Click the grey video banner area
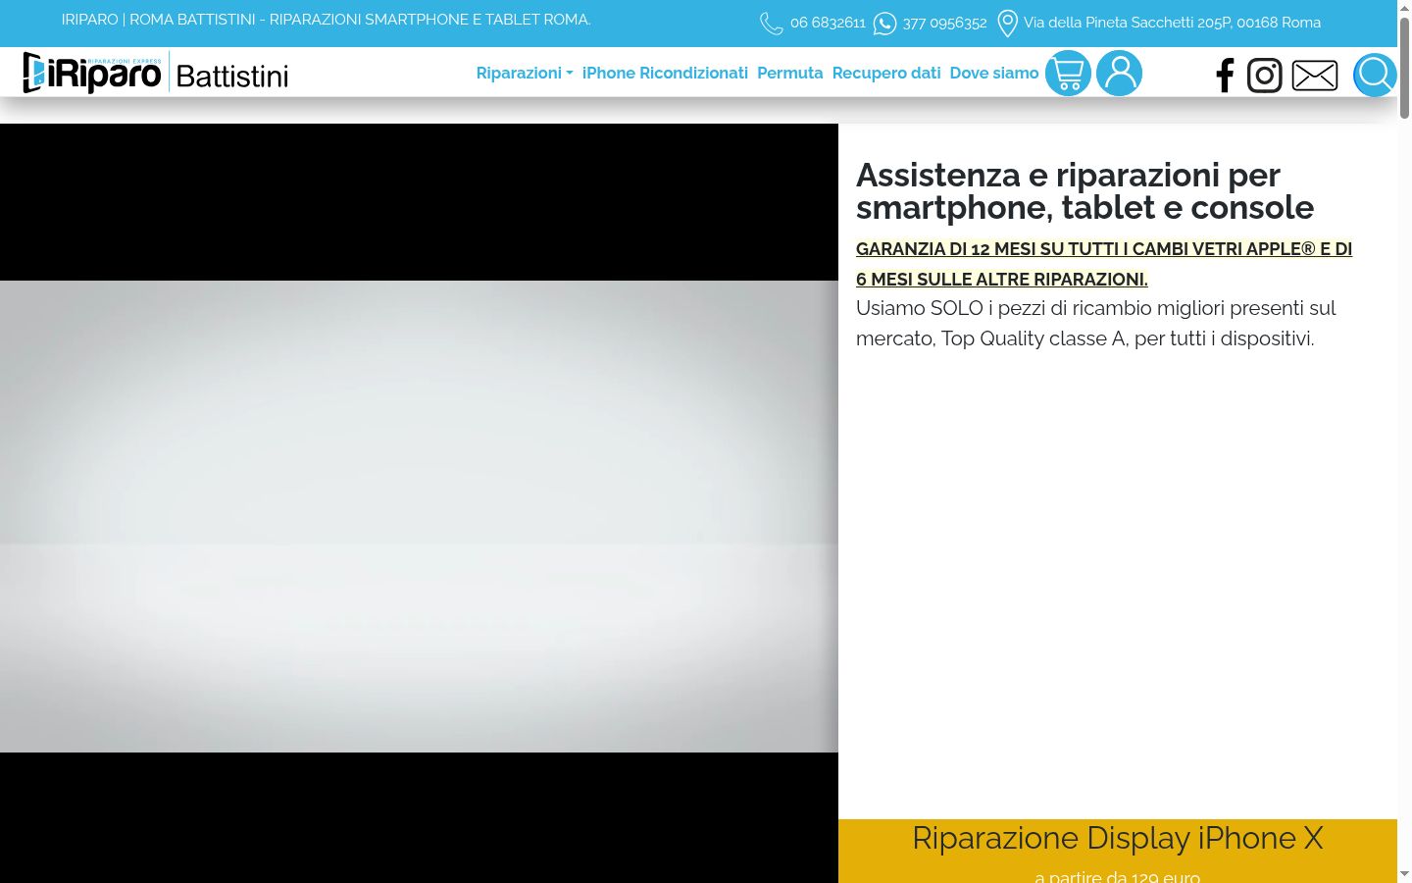This screenshot has width=1412, height=883. click(x=419, y=516)
